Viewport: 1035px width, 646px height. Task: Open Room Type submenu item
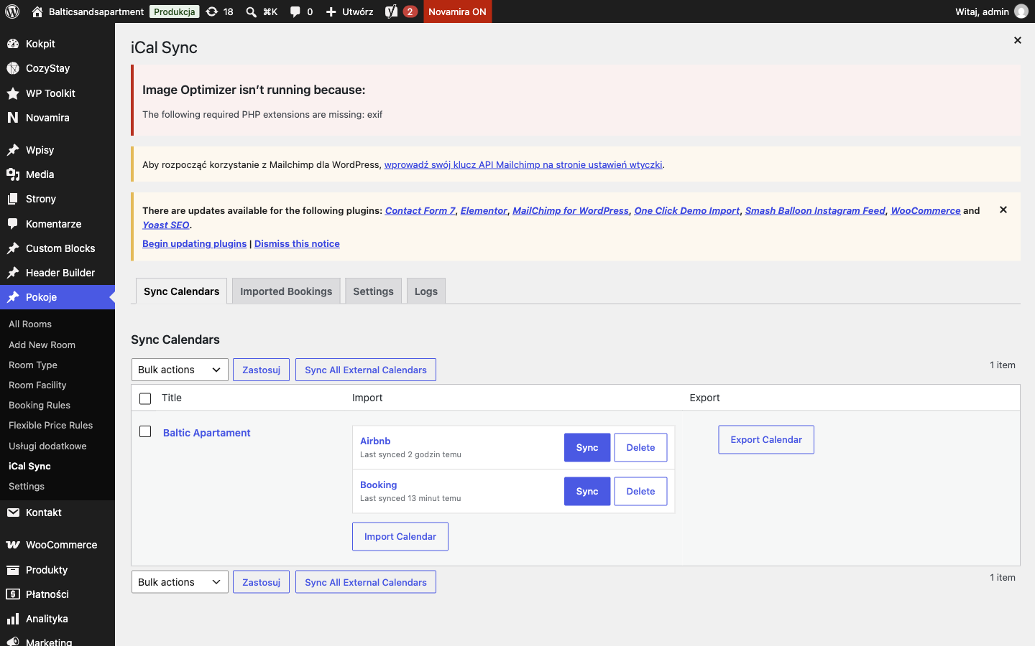33,365
